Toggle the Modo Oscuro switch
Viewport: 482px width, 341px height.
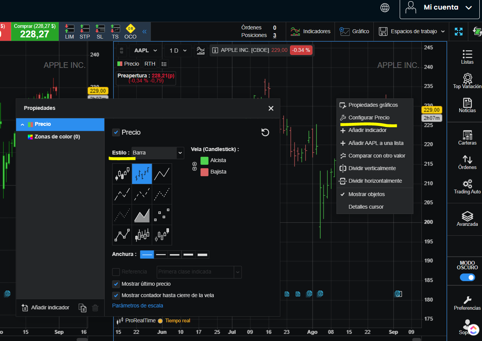pos(467,277)
